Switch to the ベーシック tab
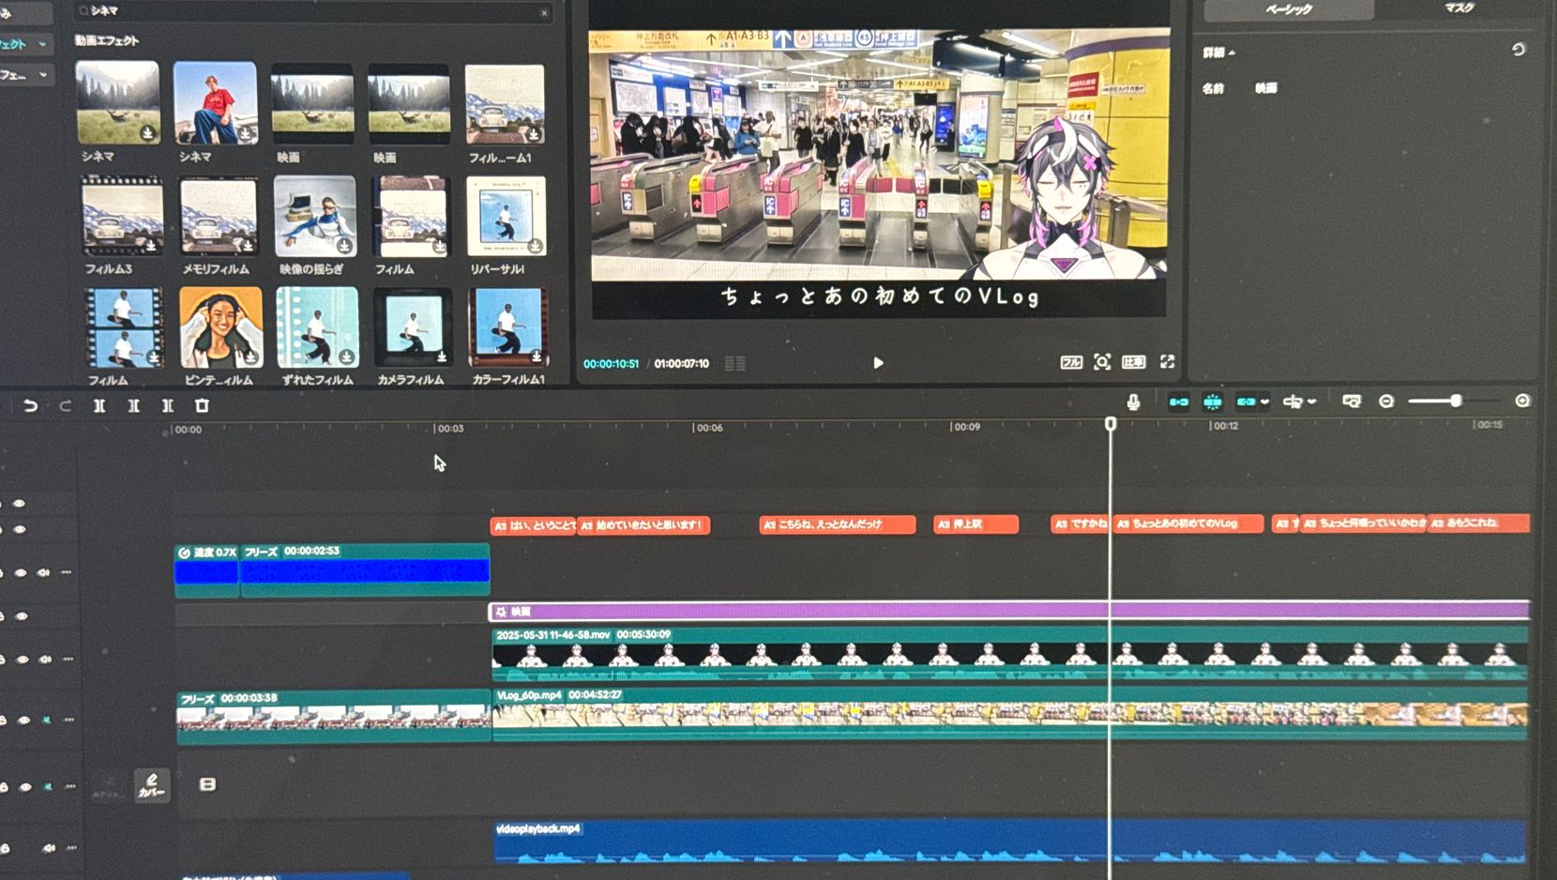Viewport: 1557px width, 880px height. point(1288,9)
